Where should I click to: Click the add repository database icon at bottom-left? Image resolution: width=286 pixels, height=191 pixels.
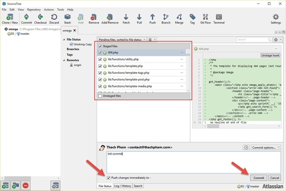[5, 186]
